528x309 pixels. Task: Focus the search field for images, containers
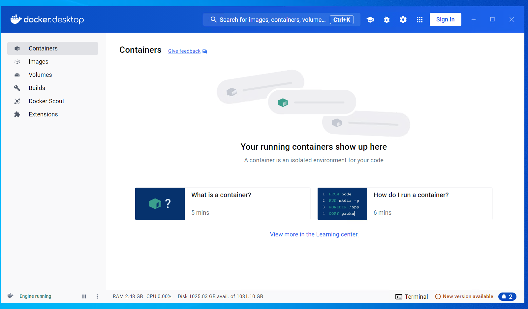282,19
